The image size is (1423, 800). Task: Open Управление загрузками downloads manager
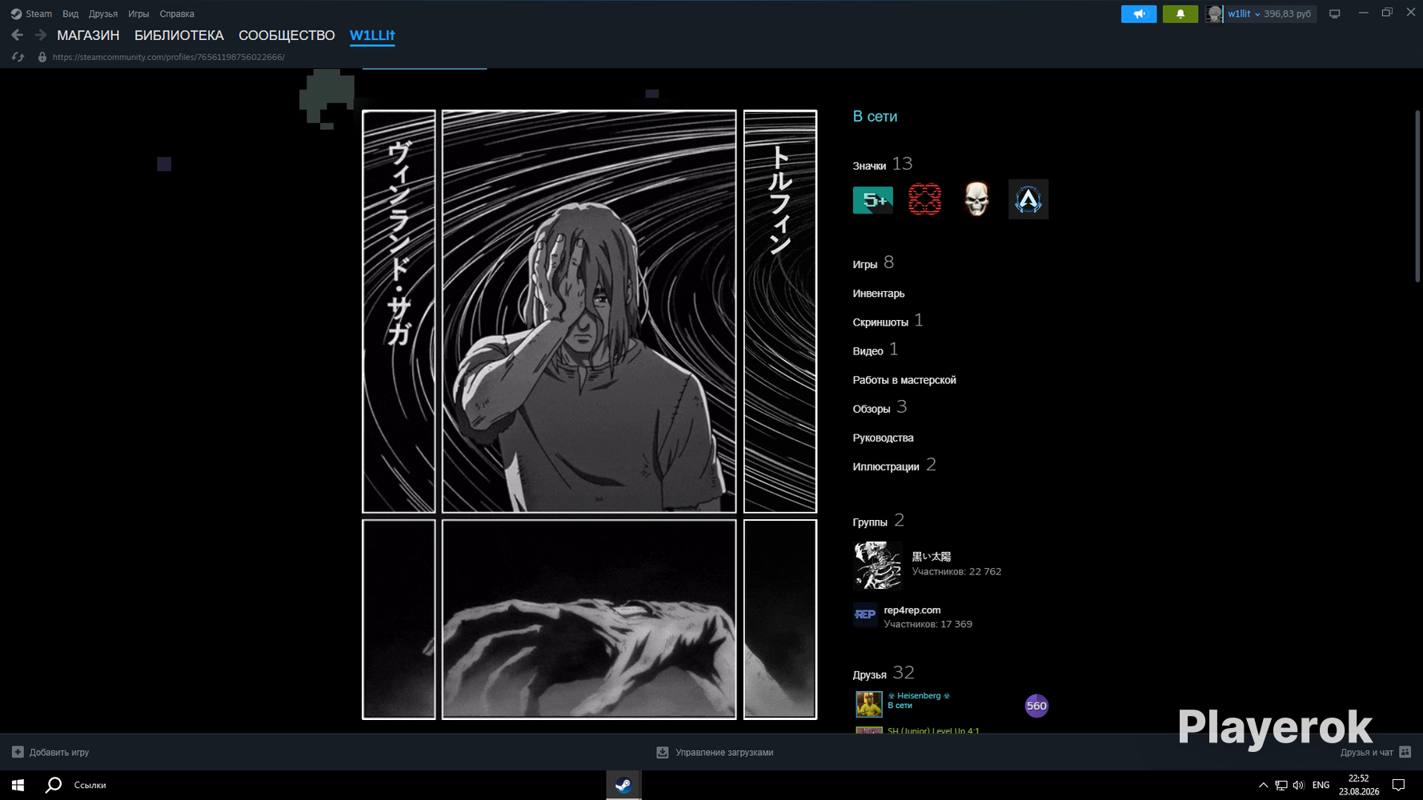[715, 752]
